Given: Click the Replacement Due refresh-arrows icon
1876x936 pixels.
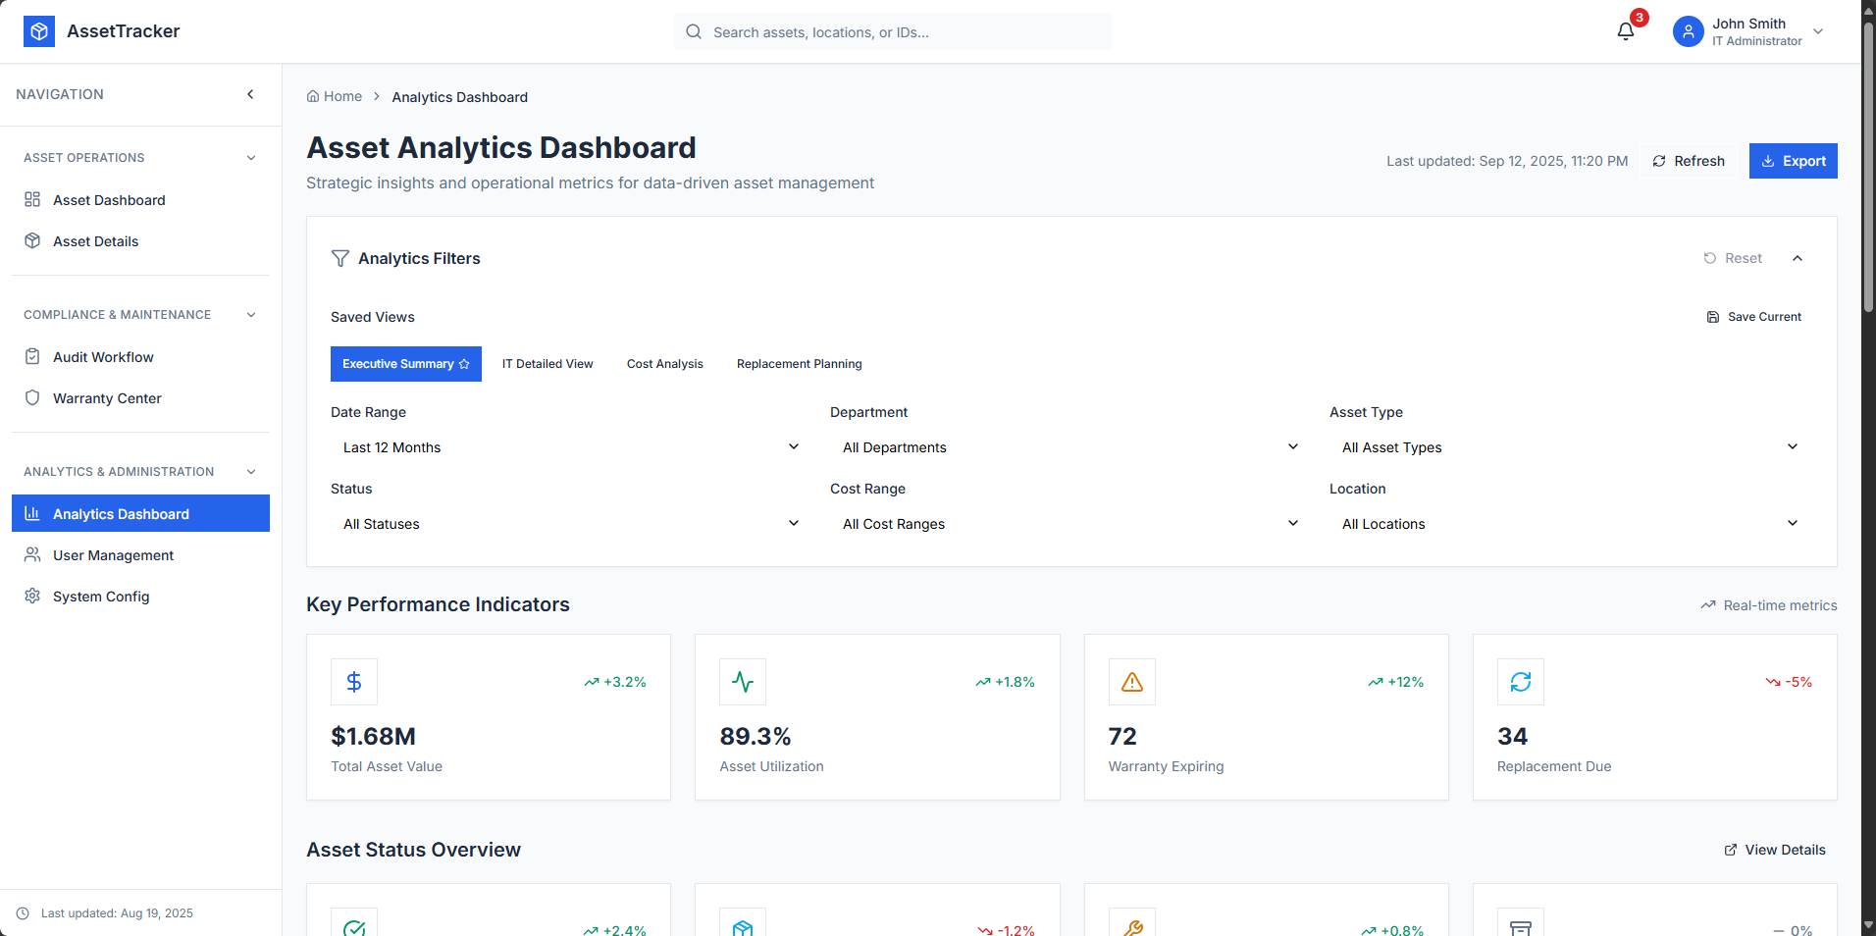Looking at the screenshot, I should pos(1521,682).
